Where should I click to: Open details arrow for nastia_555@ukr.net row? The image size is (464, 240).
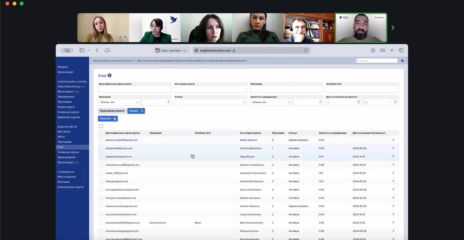(x=393, y=173)
